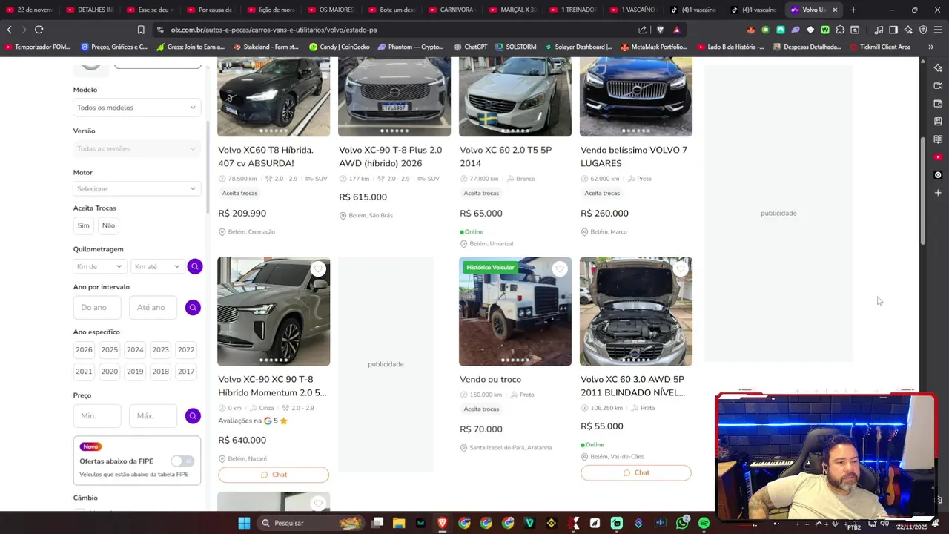Open the browser hamburger main menu
Screen dimensions: 949x534
pyautogui.click(x=938, y=30)
